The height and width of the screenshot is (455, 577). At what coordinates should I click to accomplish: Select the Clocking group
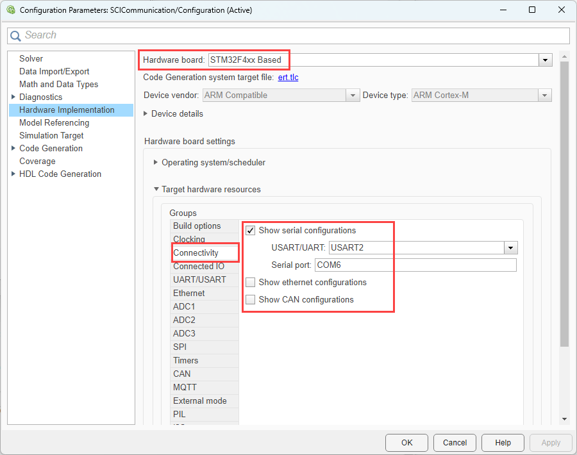click(205, 239)
